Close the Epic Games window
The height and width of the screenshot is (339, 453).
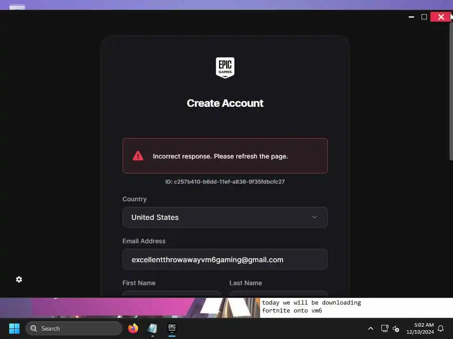click(x=441, y=17)
